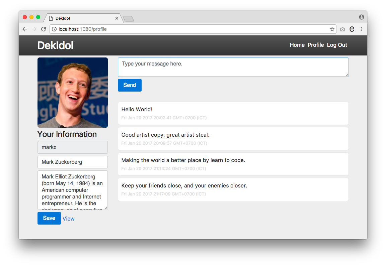Click the biography text area

73,190
